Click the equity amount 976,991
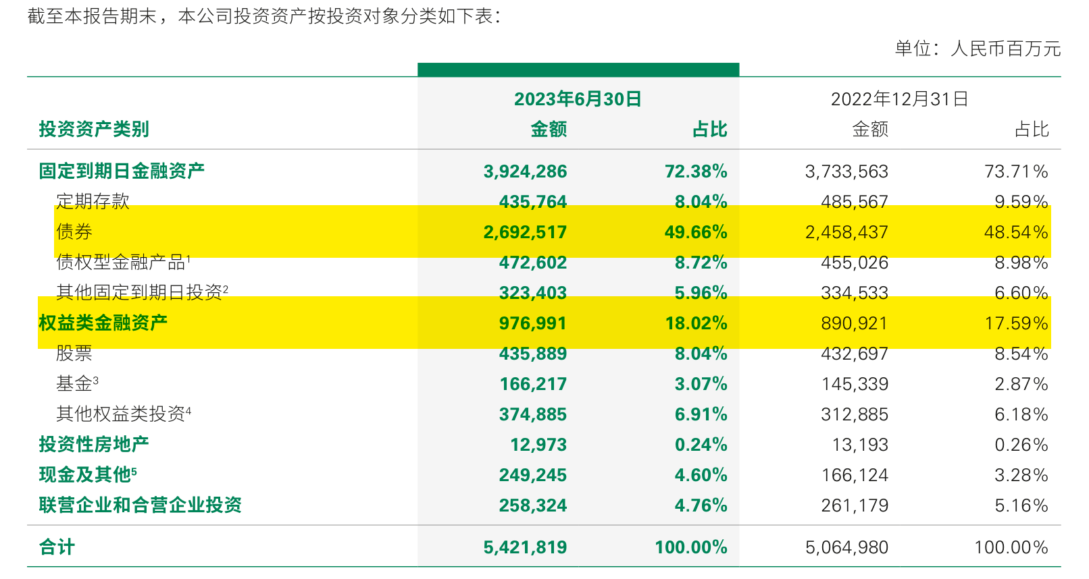Image resolution: width=1089 pixels, height=579 pixels. coord(532,323)
